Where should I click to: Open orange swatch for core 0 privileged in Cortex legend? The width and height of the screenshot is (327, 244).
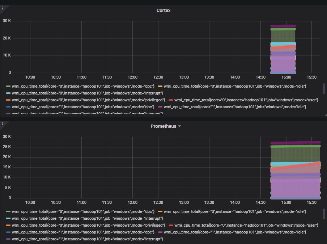pos(8,100)
